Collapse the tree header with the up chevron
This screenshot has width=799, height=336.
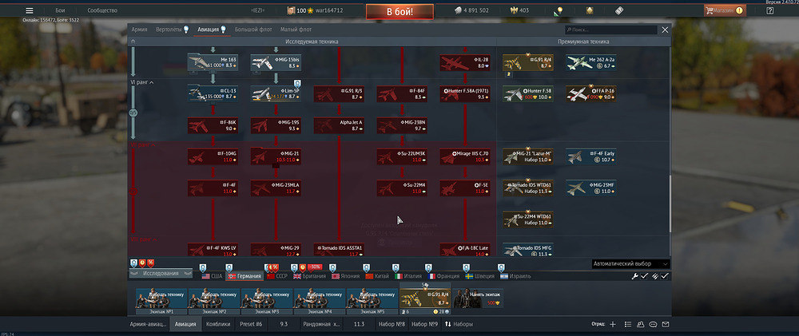click(133, 42)
